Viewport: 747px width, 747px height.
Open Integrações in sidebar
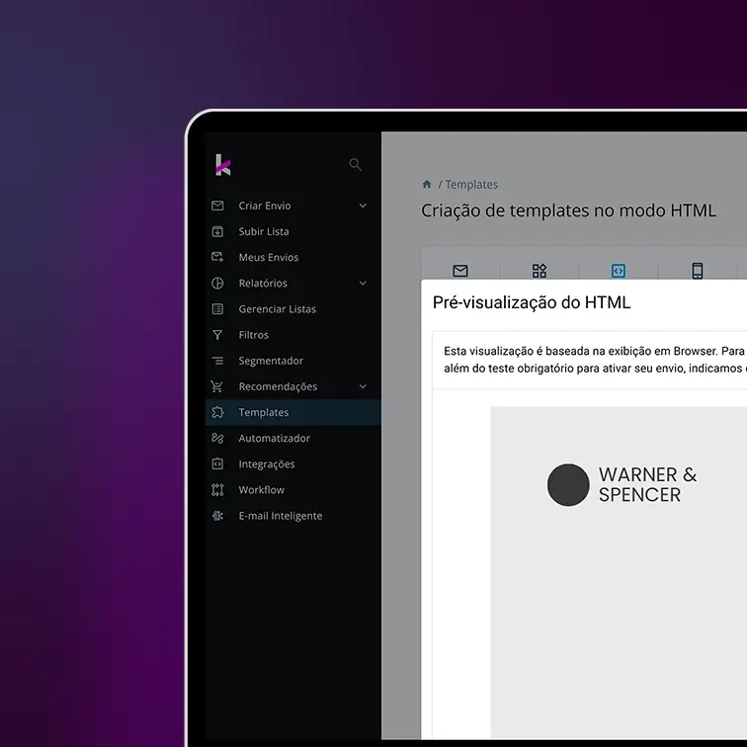point(266,464)
